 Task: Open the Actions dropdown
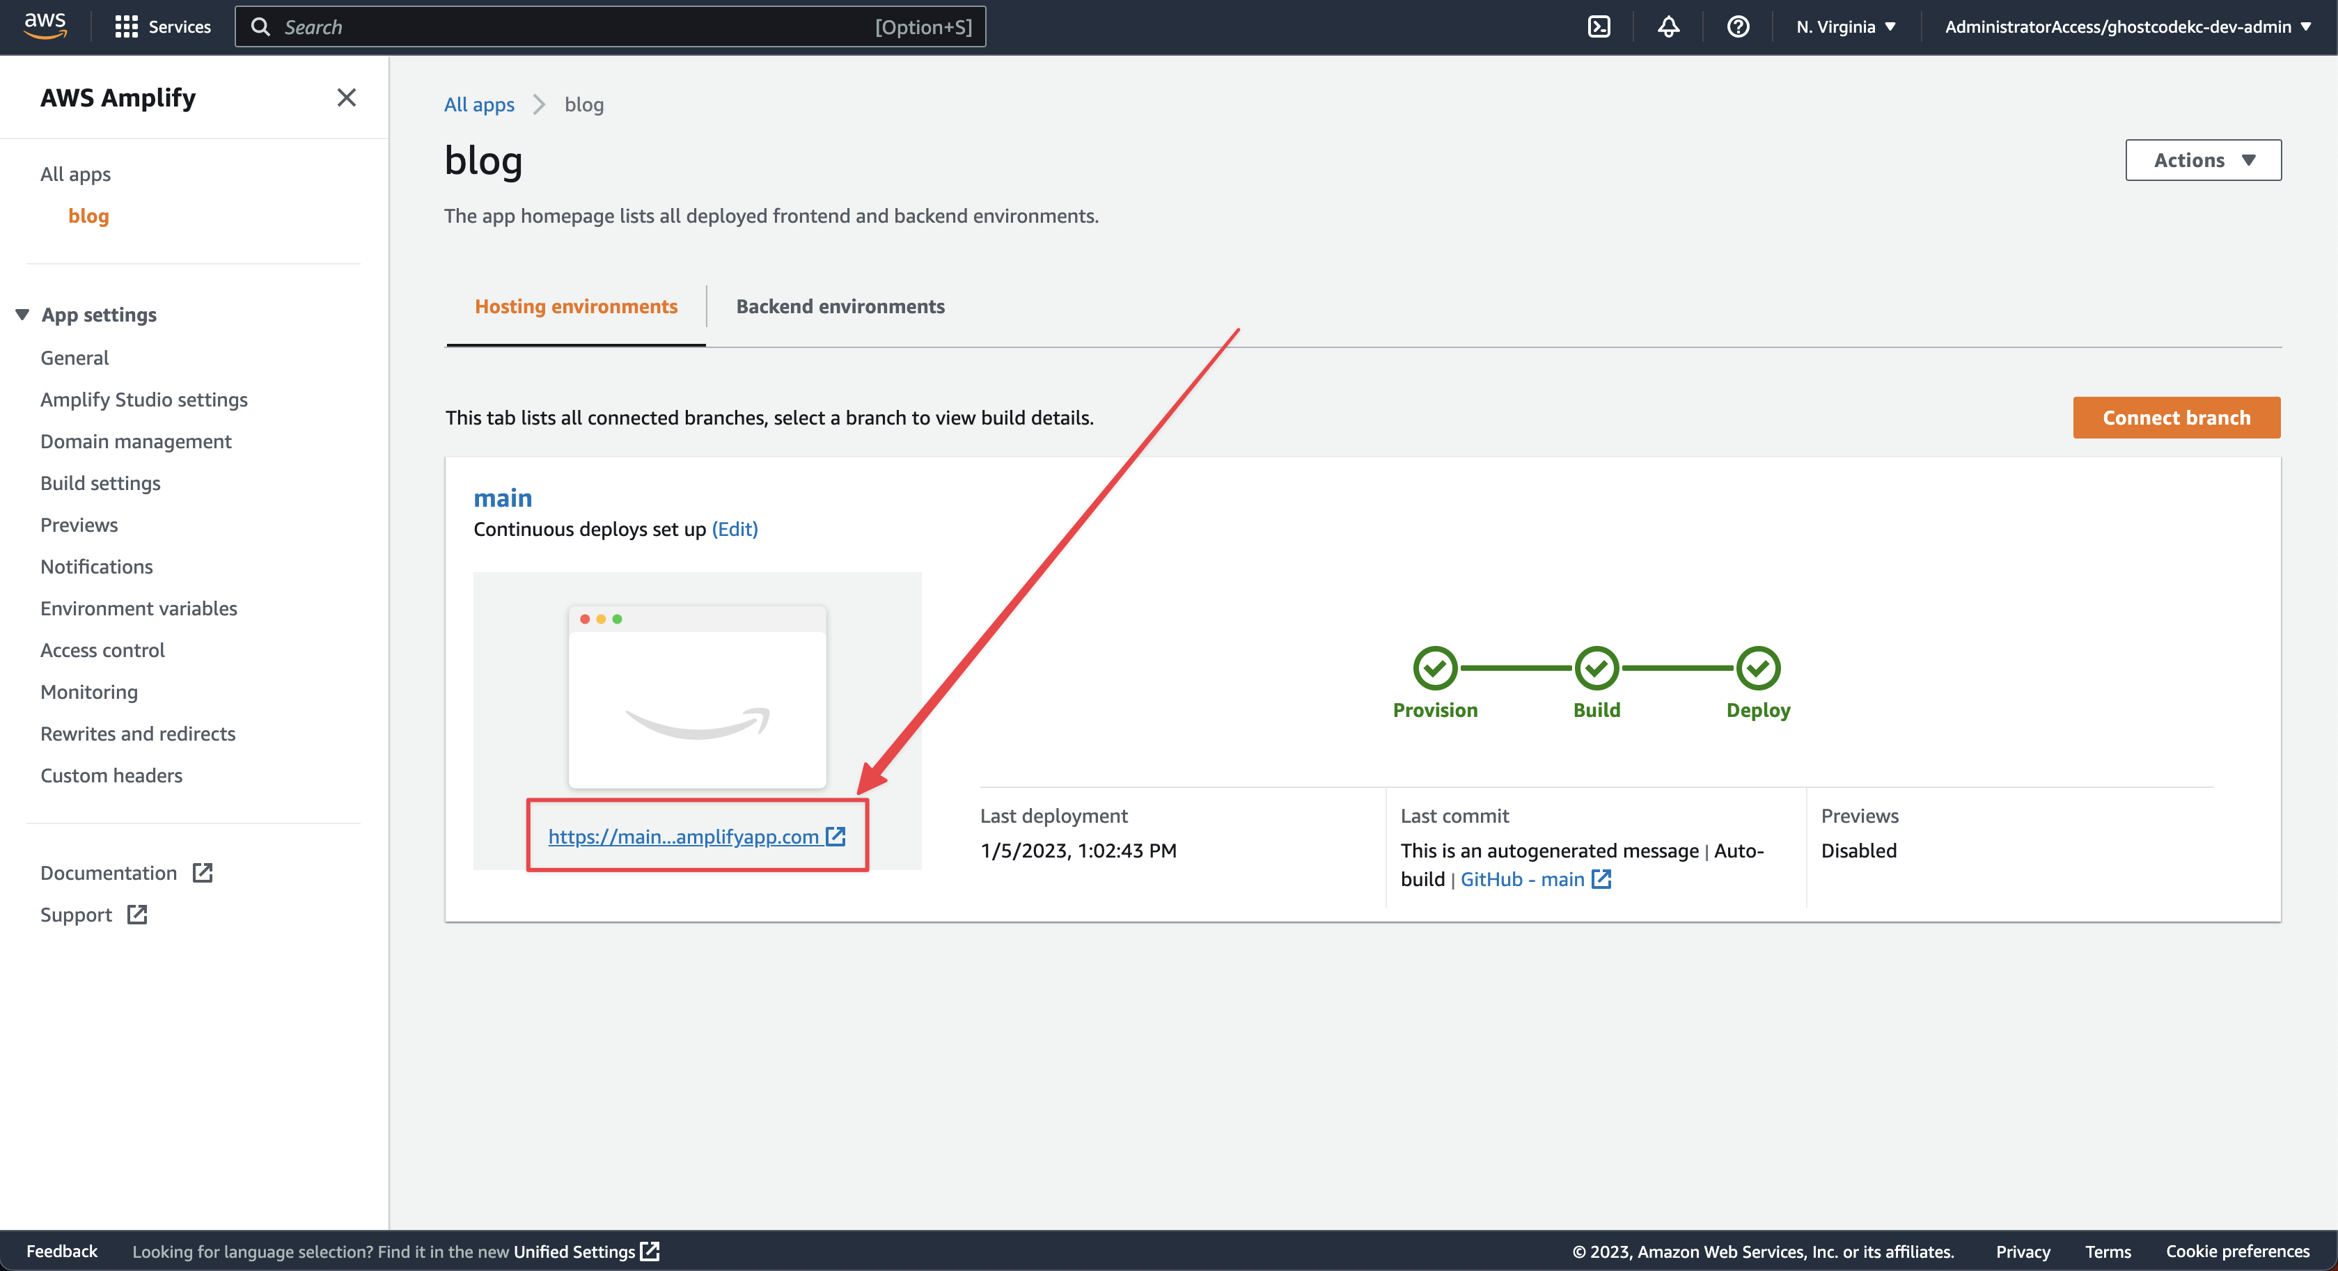point(2203,159)
